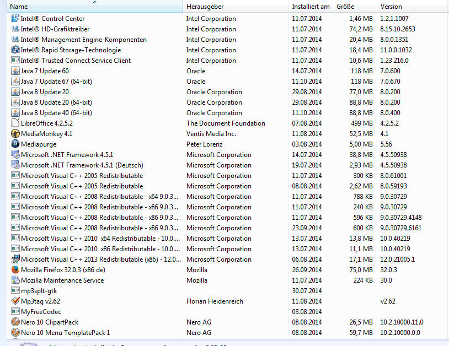Click the Java 8 Update 40 (64-bit) icon
The image size is (449, 346).
tap(15, 113)
